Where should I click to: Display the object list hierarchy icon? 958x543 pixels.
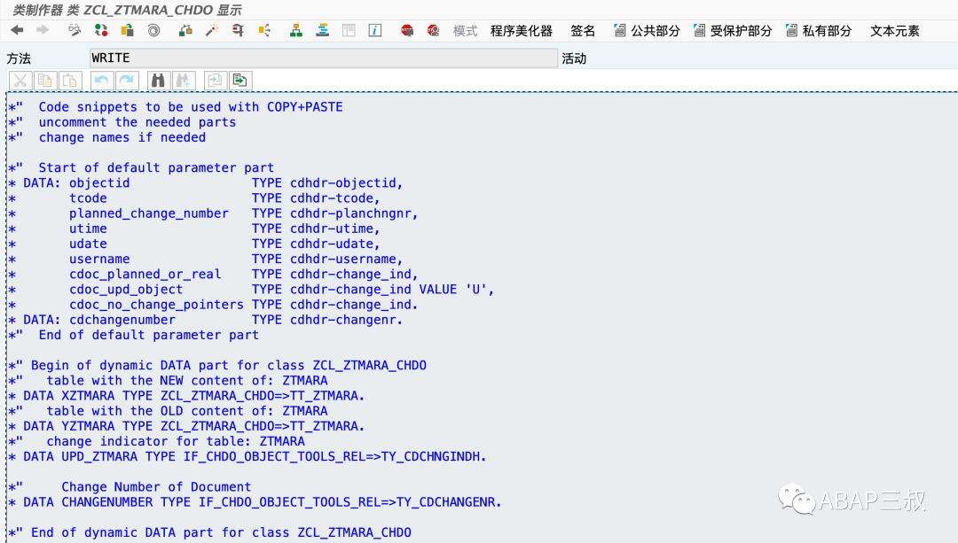click(295, 30)
